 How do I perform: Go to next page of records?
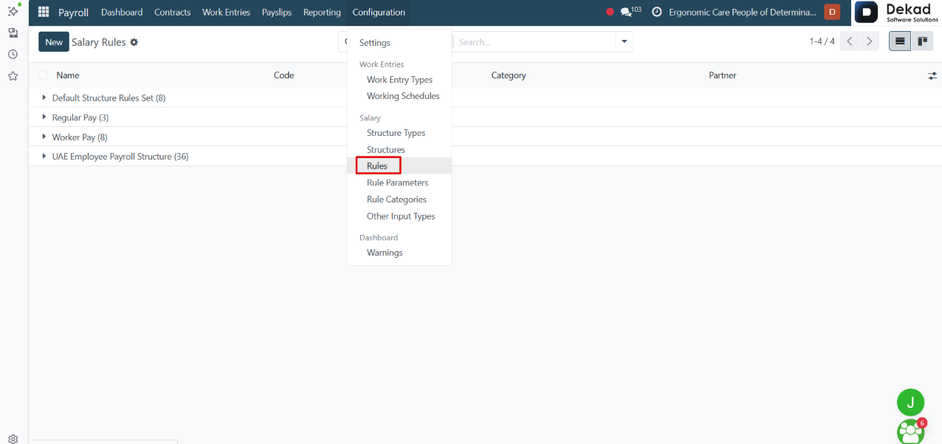tap(870, 41)
